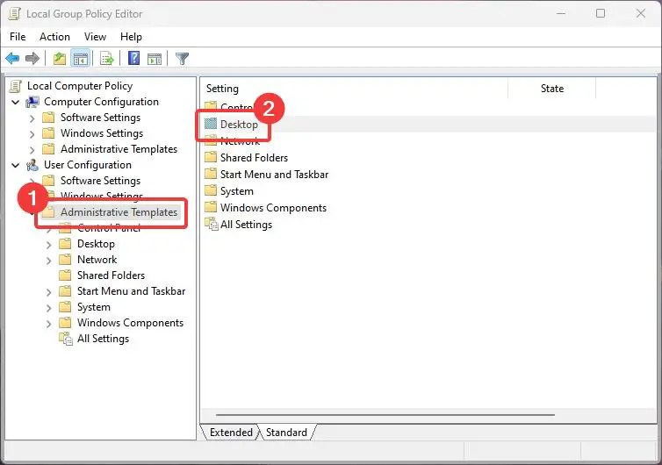Select Start Menu and Taskbar in the right pane
Screen dimensions: 662x465
pyautogui.click(x=274, y=175)
